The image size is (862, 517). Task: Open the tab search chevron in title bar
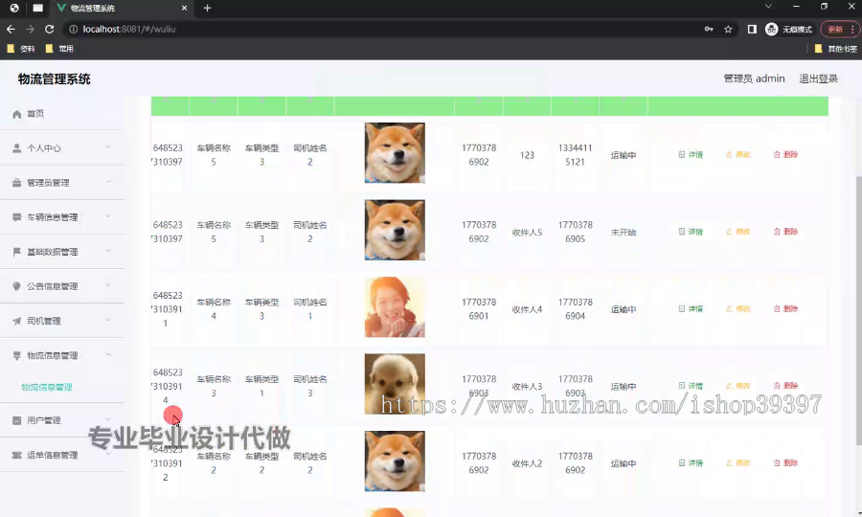coord(768,7)
